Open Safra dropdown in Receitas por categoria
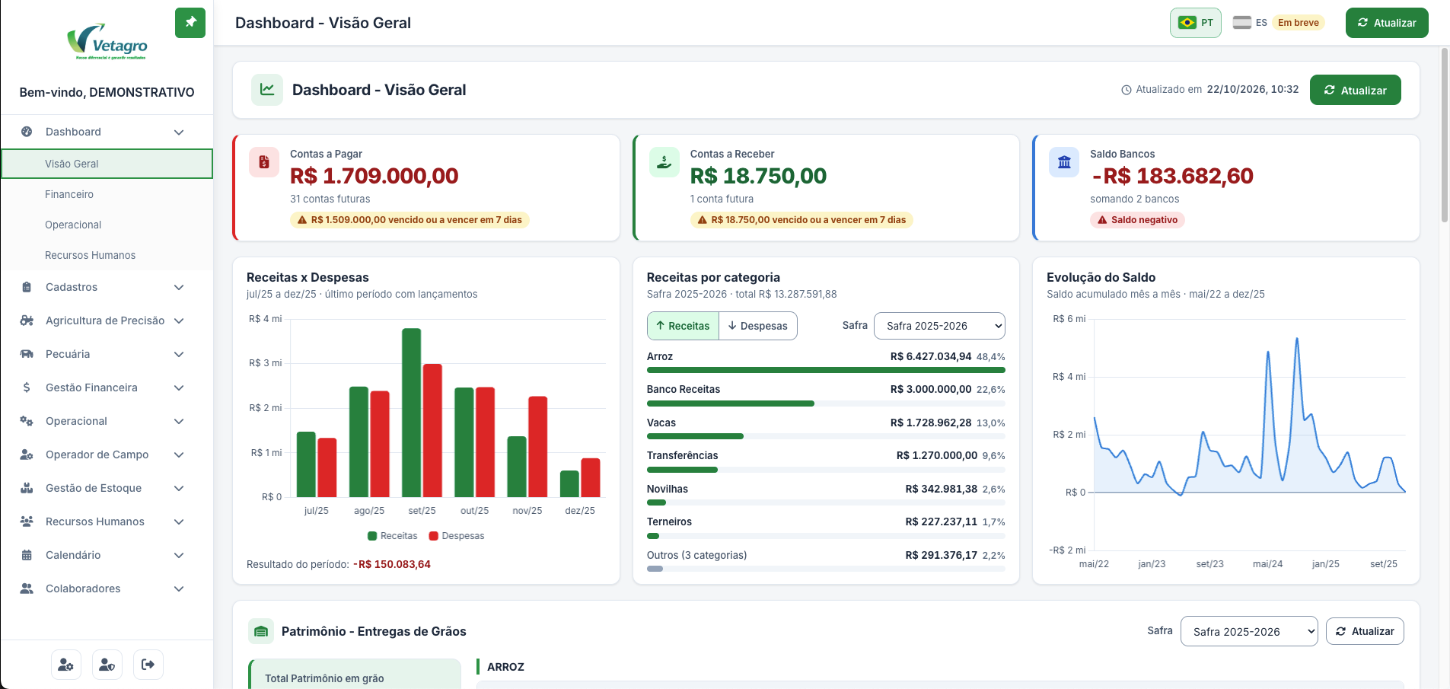 (939, 326)
